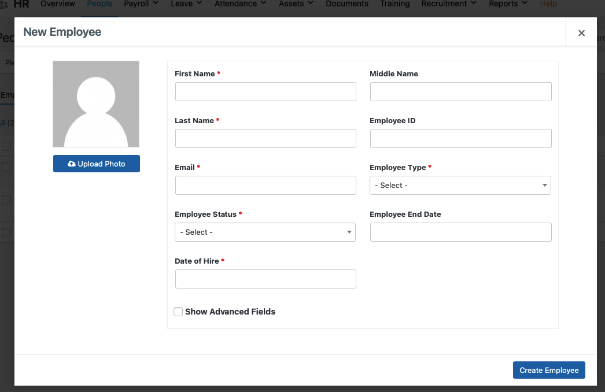Focus the Email input field

pos(265,185)
